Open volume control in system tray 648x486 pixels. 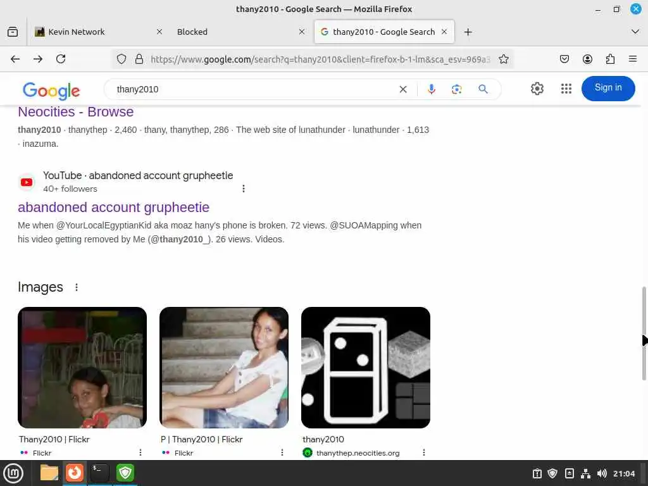pyautogui.click(x=602, y=473)
